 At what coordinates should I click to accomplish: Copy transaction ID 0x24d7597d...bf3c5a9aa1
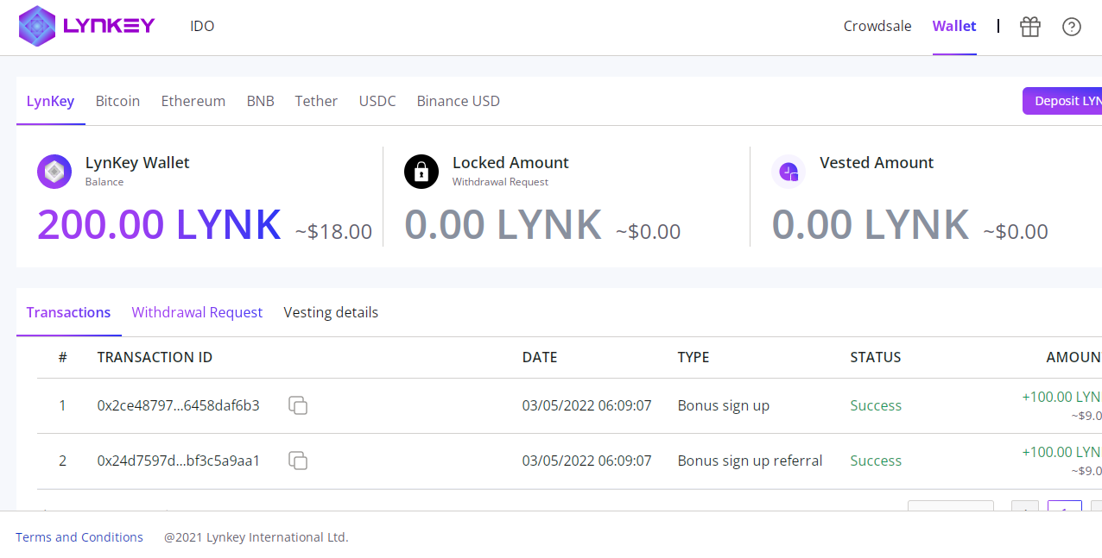(298, 461)
